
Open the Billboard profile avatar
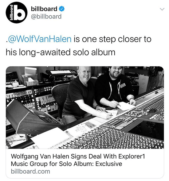[17, 13]
